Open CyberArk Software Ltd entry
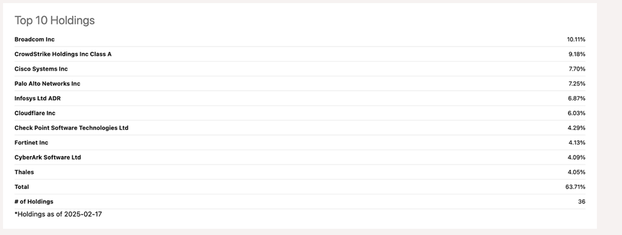Viewport: 622px width, 235px height. 48,157
